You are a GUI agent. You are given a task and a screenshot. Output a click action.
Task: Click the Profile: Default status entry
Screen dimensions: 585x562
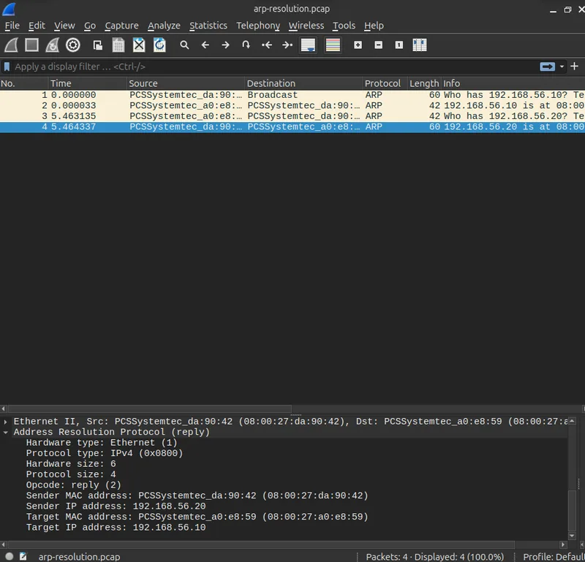pyautogui.click(x=554, y=557)
